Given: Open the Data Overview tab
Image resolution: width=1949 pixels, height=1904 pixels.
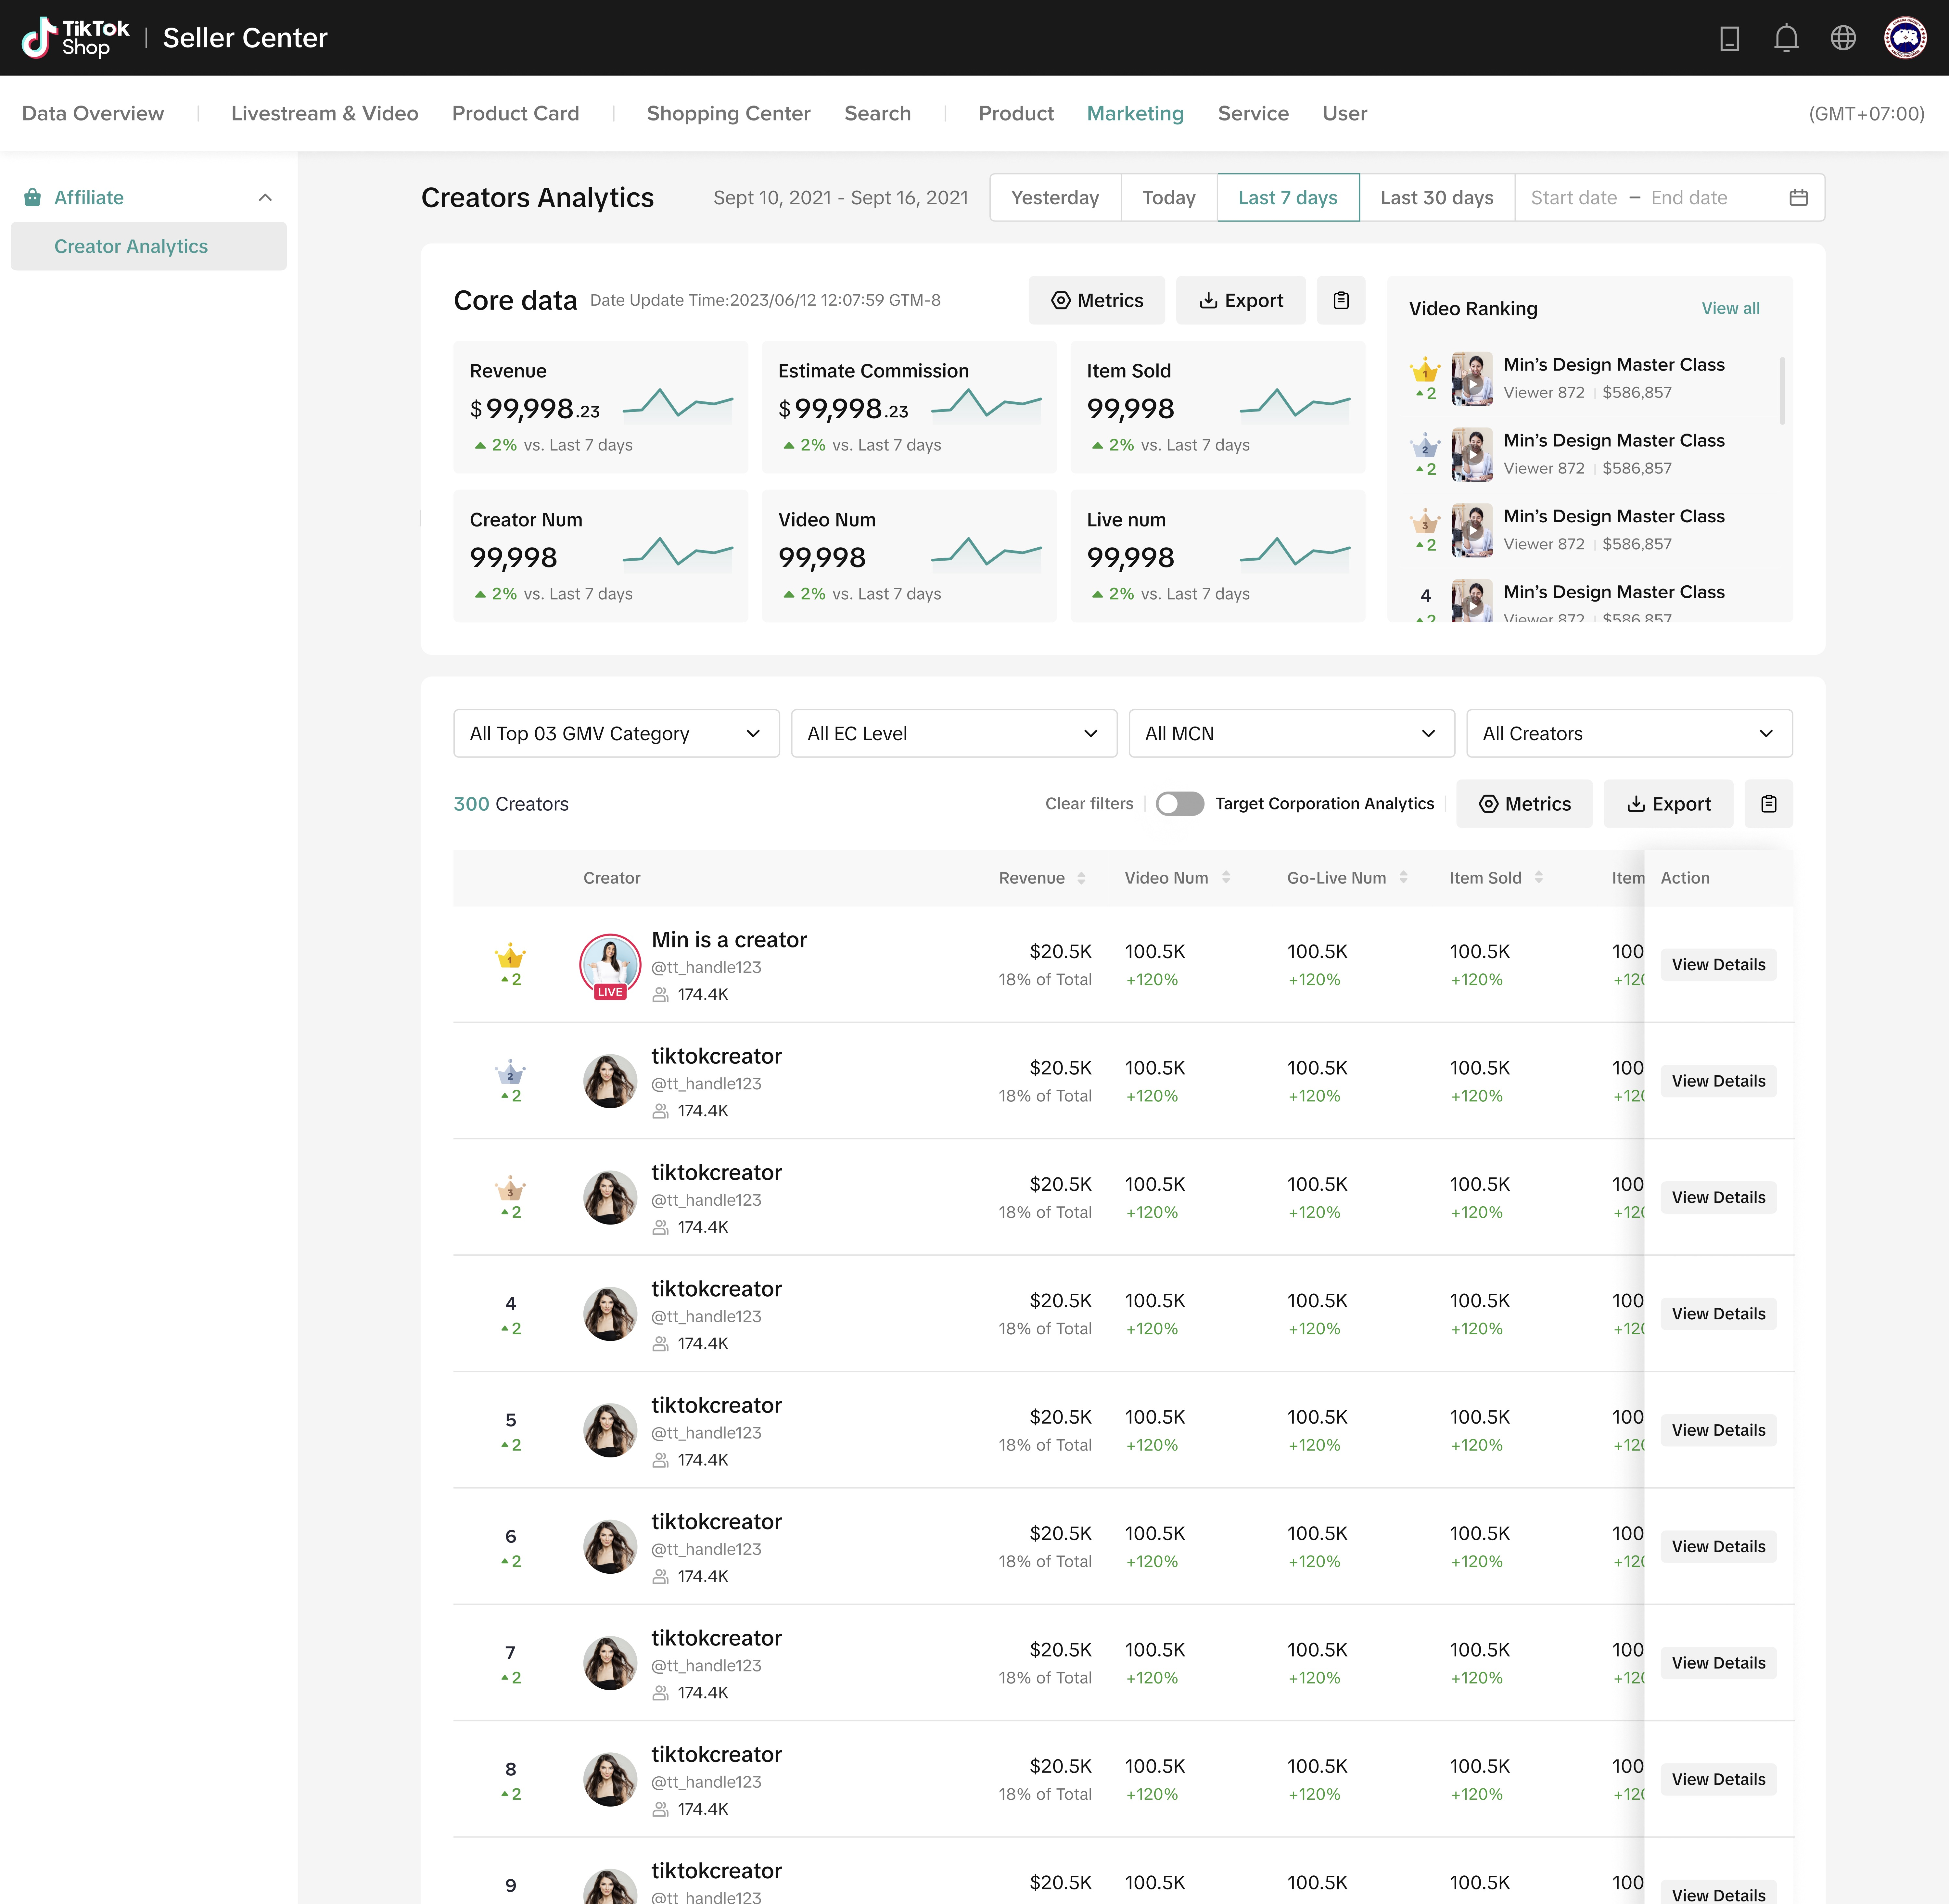Looking at the screenshot, I should 93,114.
